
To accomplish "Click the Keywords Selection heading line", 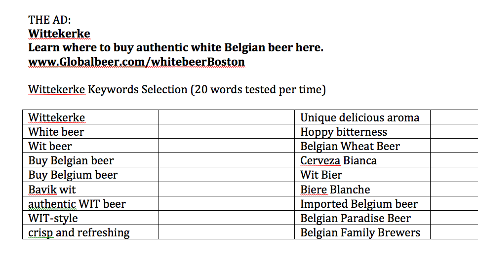I will pyautogui.click(x=177, y=90).
